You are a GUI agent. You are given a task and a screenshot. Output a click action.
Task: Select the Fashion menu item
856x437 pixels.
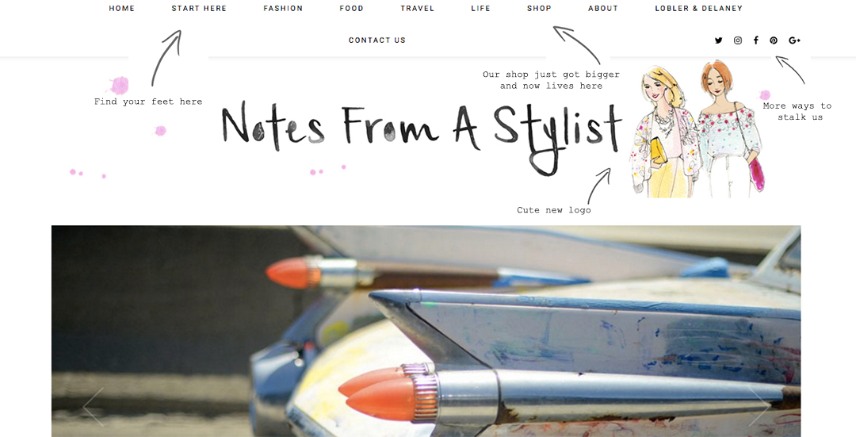[x=283, y=8]
